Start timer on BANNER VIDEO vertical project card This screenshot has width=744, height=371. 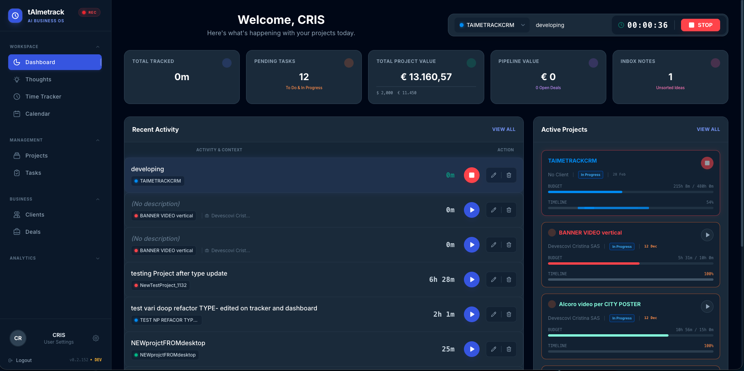click(707, 235)
